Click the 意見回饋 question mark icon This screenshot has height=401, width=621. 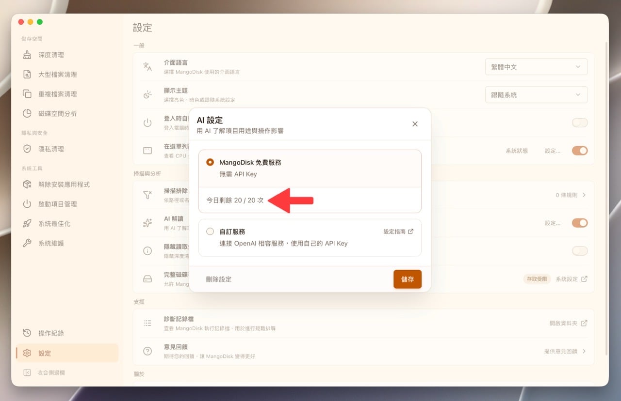coord(147,351)
